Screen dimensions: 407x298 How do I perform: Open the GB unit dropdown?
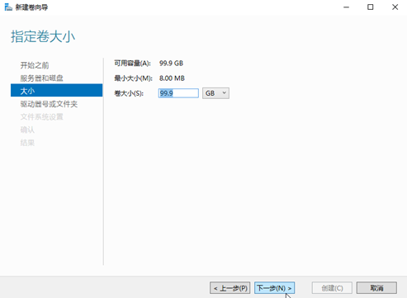pos(215,93)
